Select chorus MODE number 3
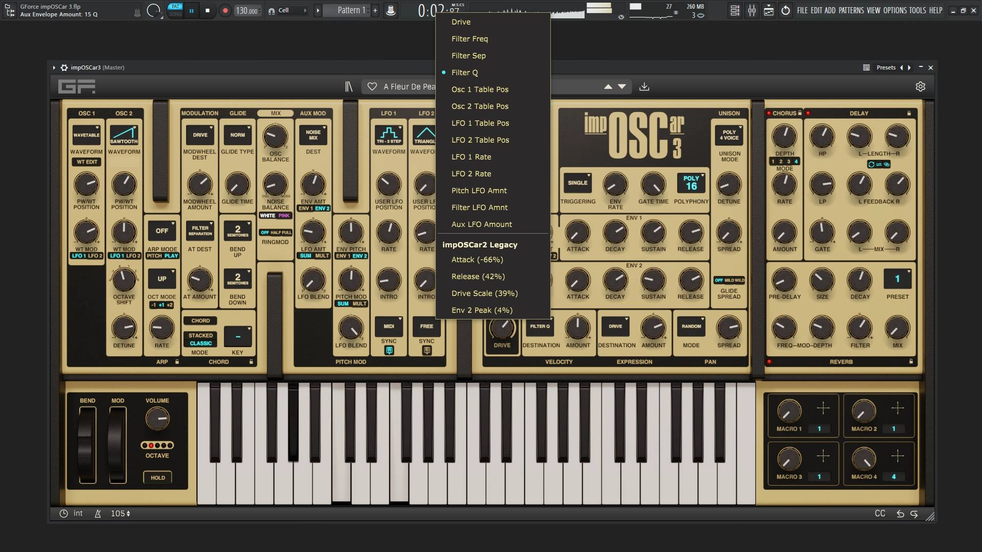Screen dimensions: 982x552 click(x=788, y=162)
